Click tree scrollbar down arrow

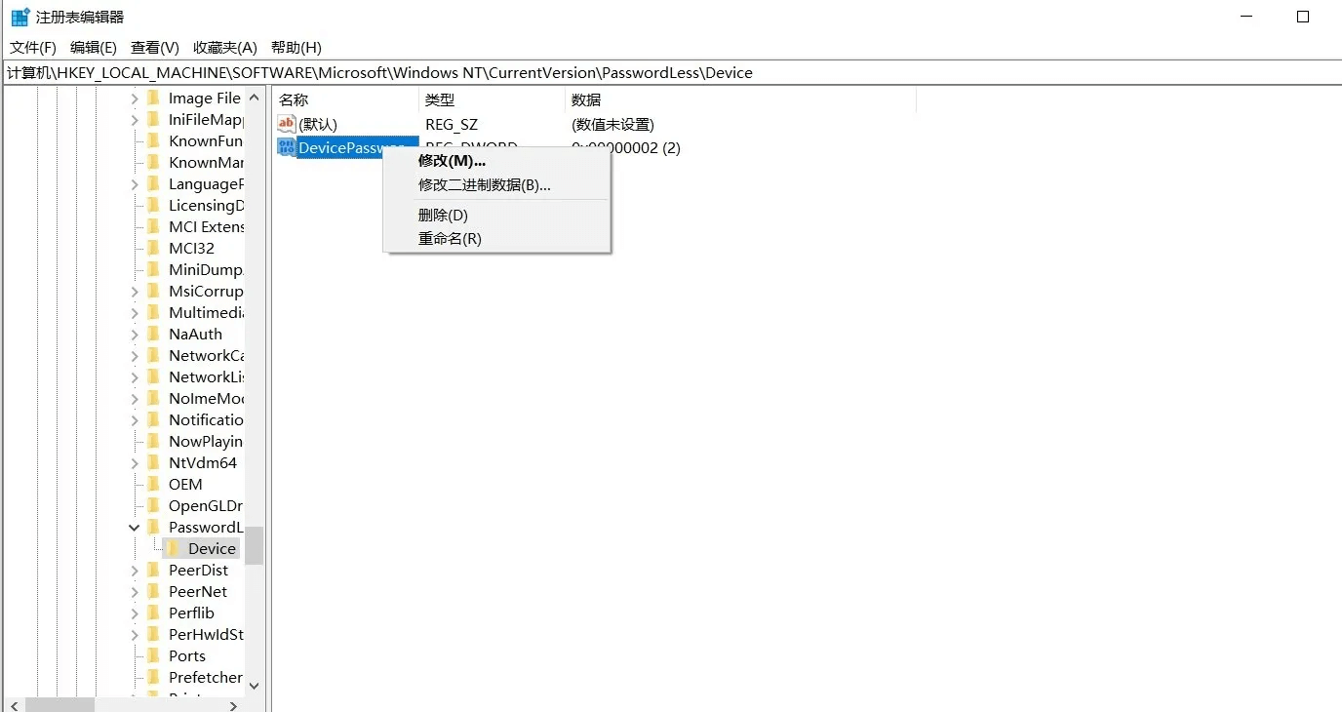254,686
